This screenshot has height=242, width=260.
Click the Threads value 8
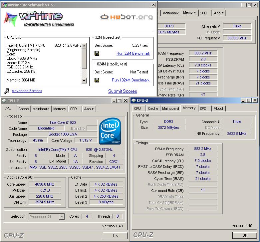(x=118, y=216)
